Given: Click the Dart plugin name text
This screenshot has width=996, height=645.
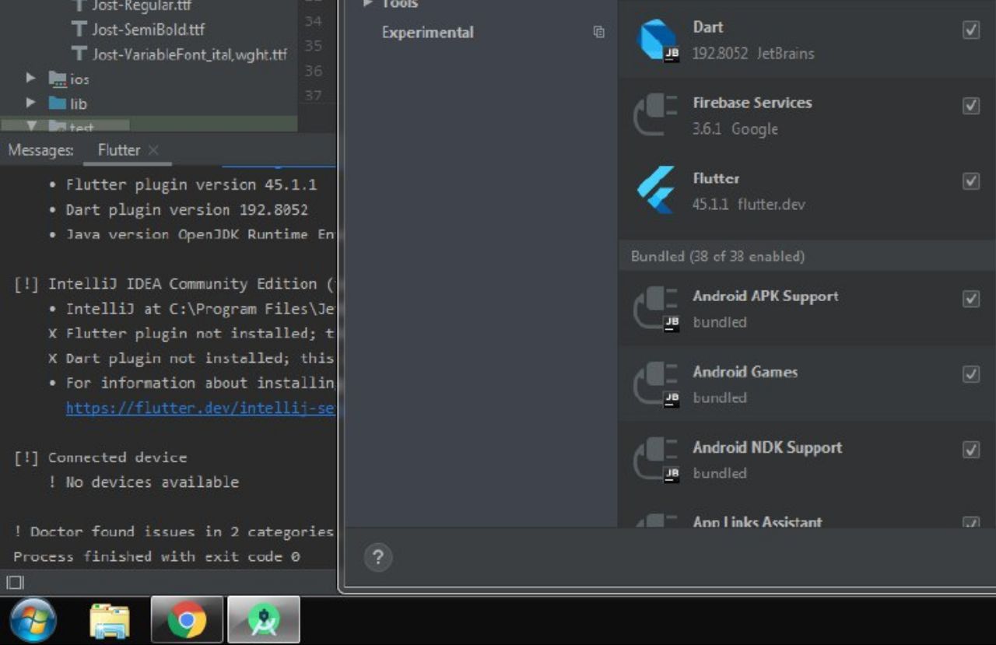Looking at the screenshot, I should pos(708,27).
